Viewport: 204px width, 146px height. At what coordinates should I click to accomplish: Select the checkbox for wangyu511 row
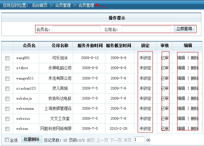7,79
